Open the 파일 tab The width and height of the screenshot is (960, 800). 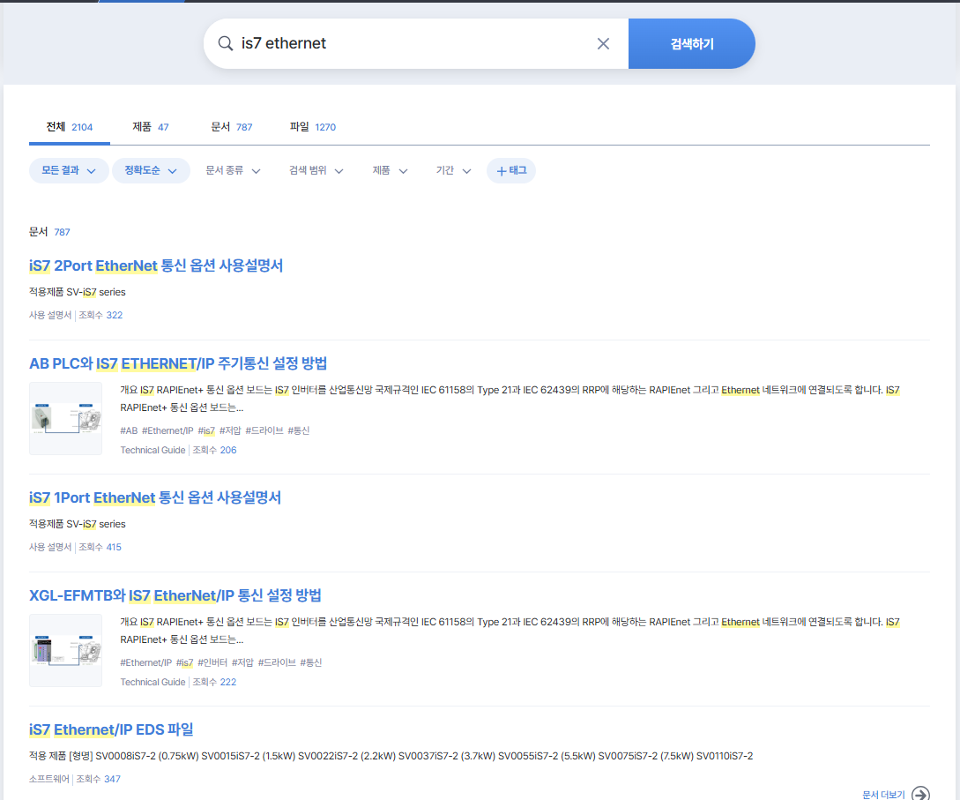pos(313,126)
